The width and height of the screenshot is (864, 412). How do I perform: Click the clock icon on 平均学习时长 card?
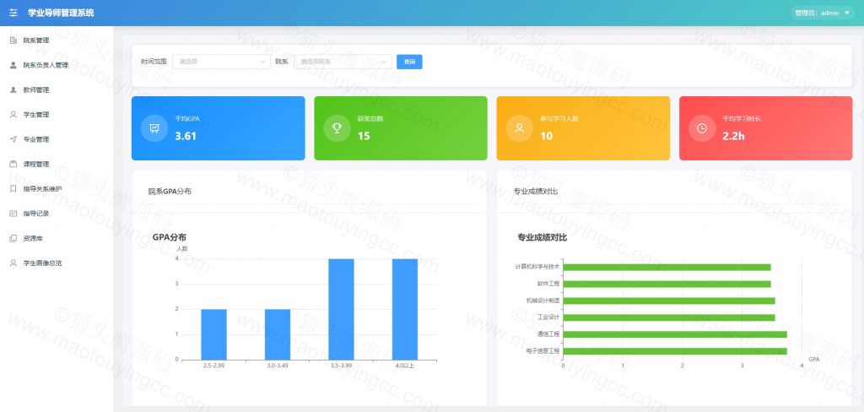[702, 128]
